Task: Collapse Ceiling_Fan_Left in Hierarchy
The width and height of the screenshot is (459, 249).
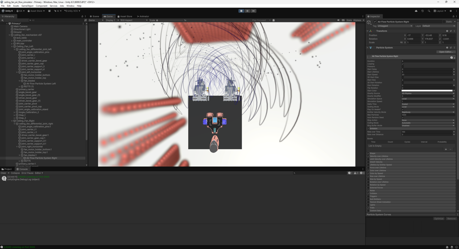Action: point(12,46)
